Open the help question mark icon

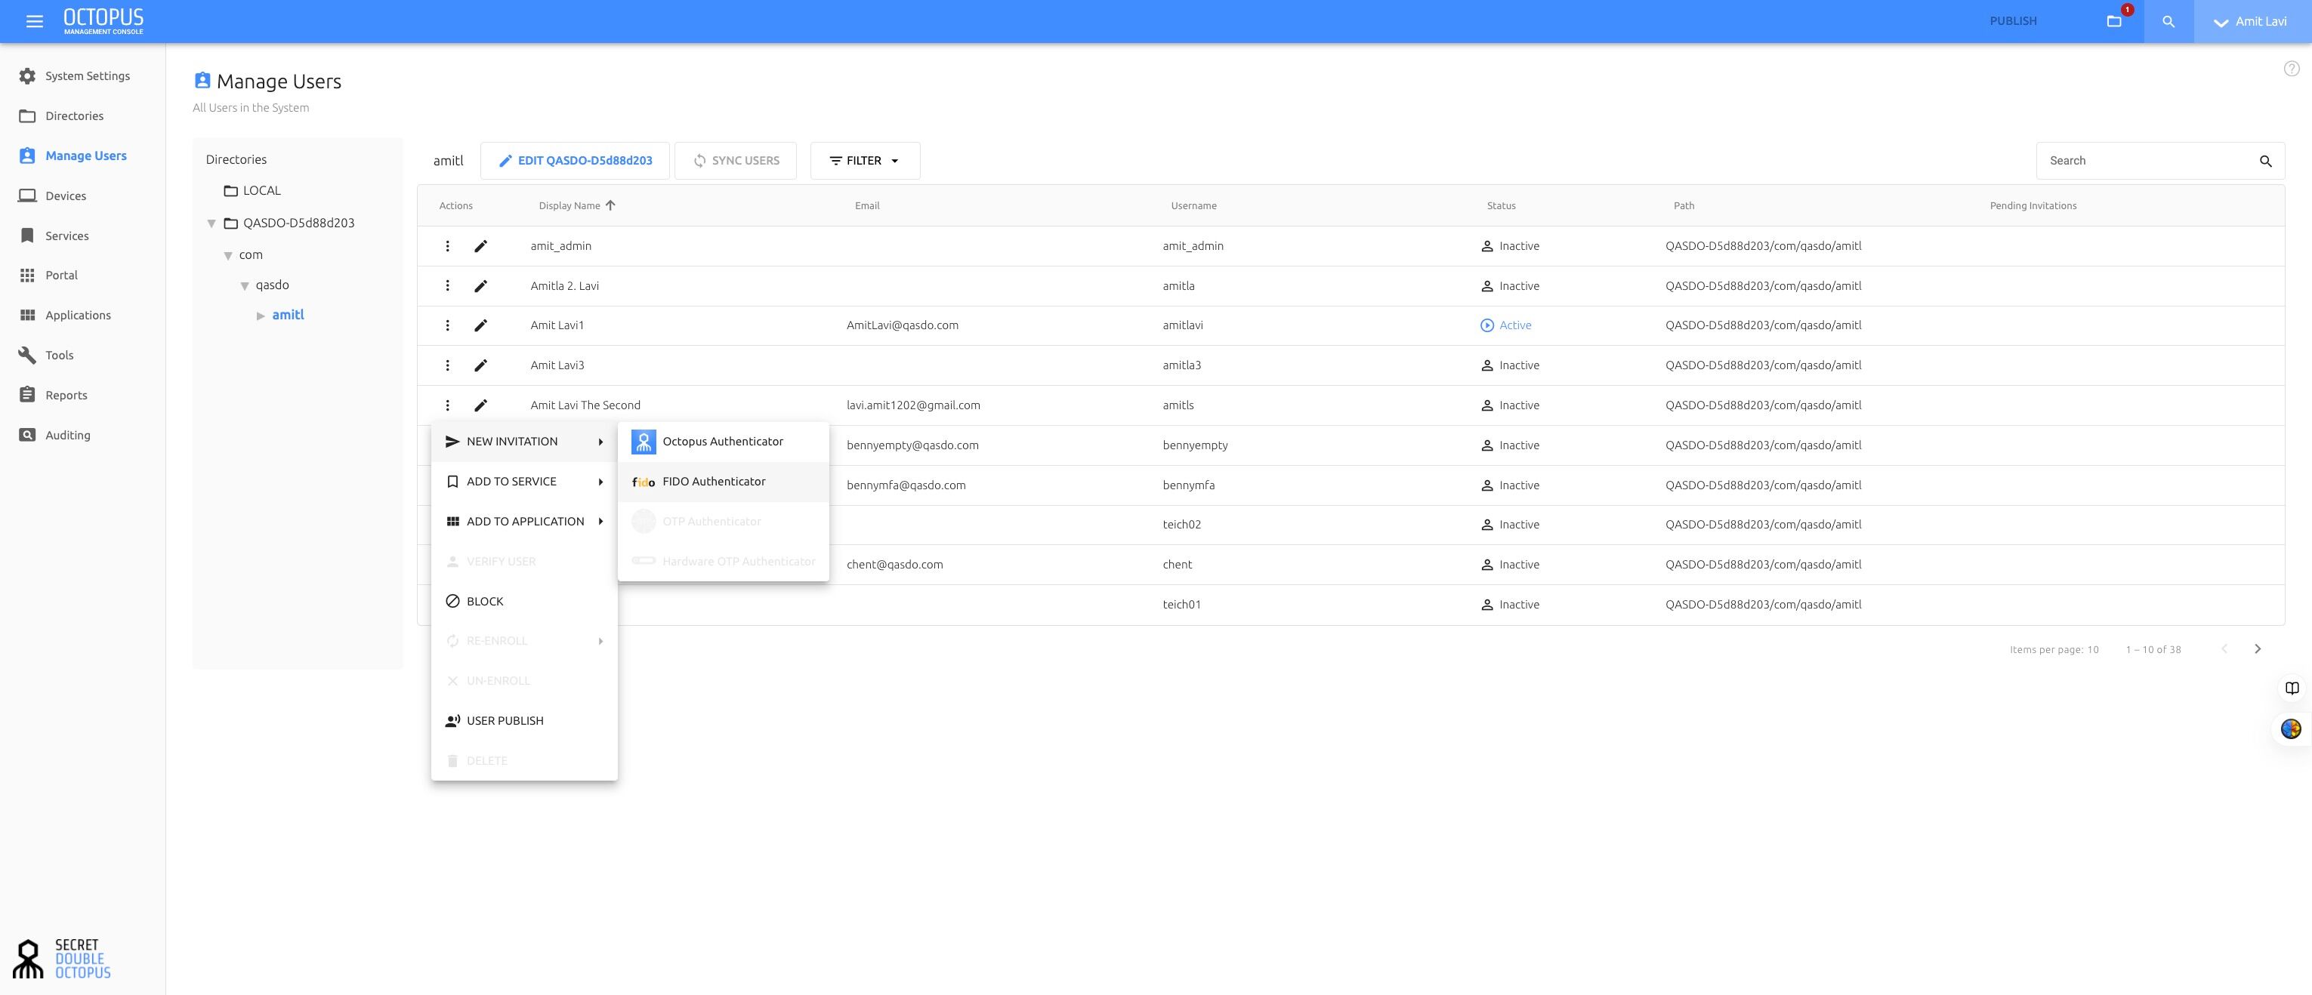click(2292, 69)
